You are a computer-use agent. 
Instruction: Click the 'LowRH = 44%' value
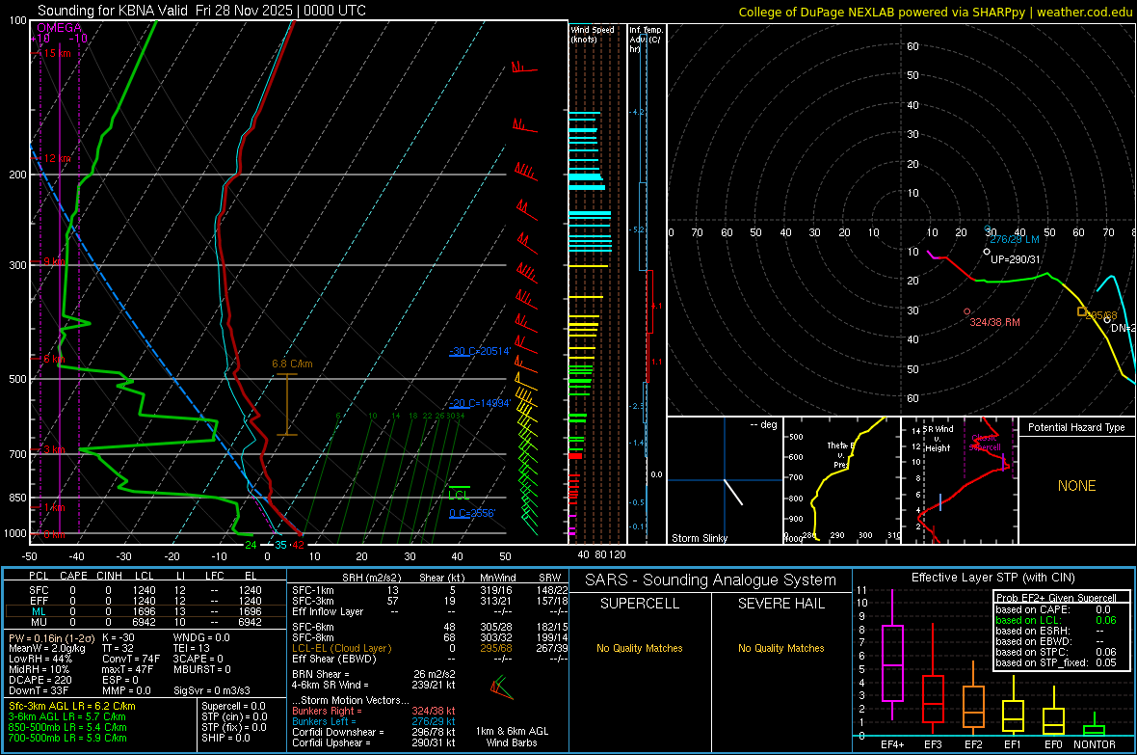click(40, 659)
